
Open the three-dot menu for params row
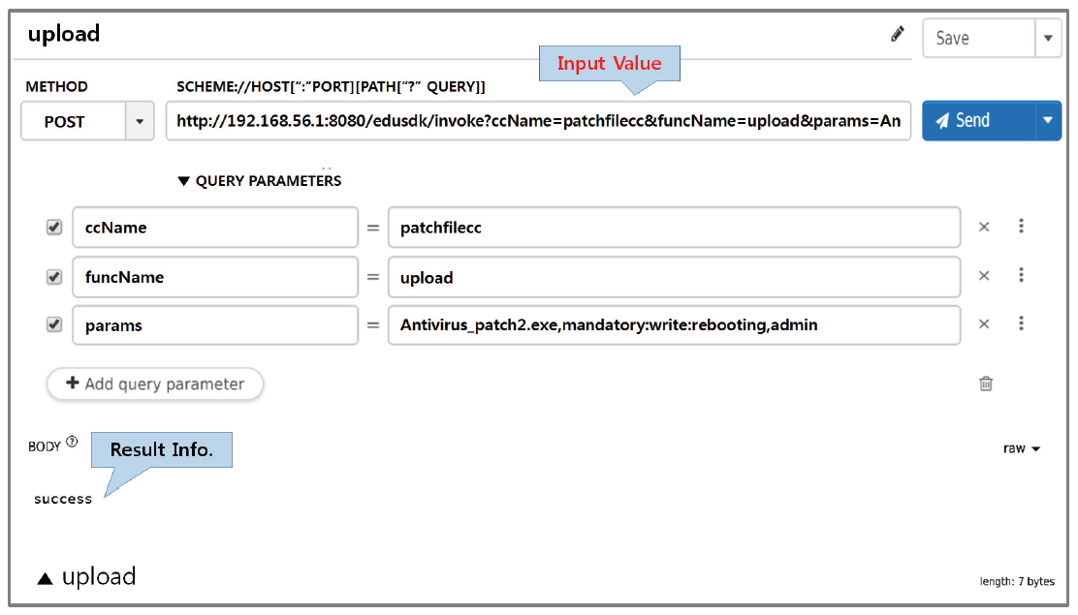pyautogui.click(x=1021, y=324)
